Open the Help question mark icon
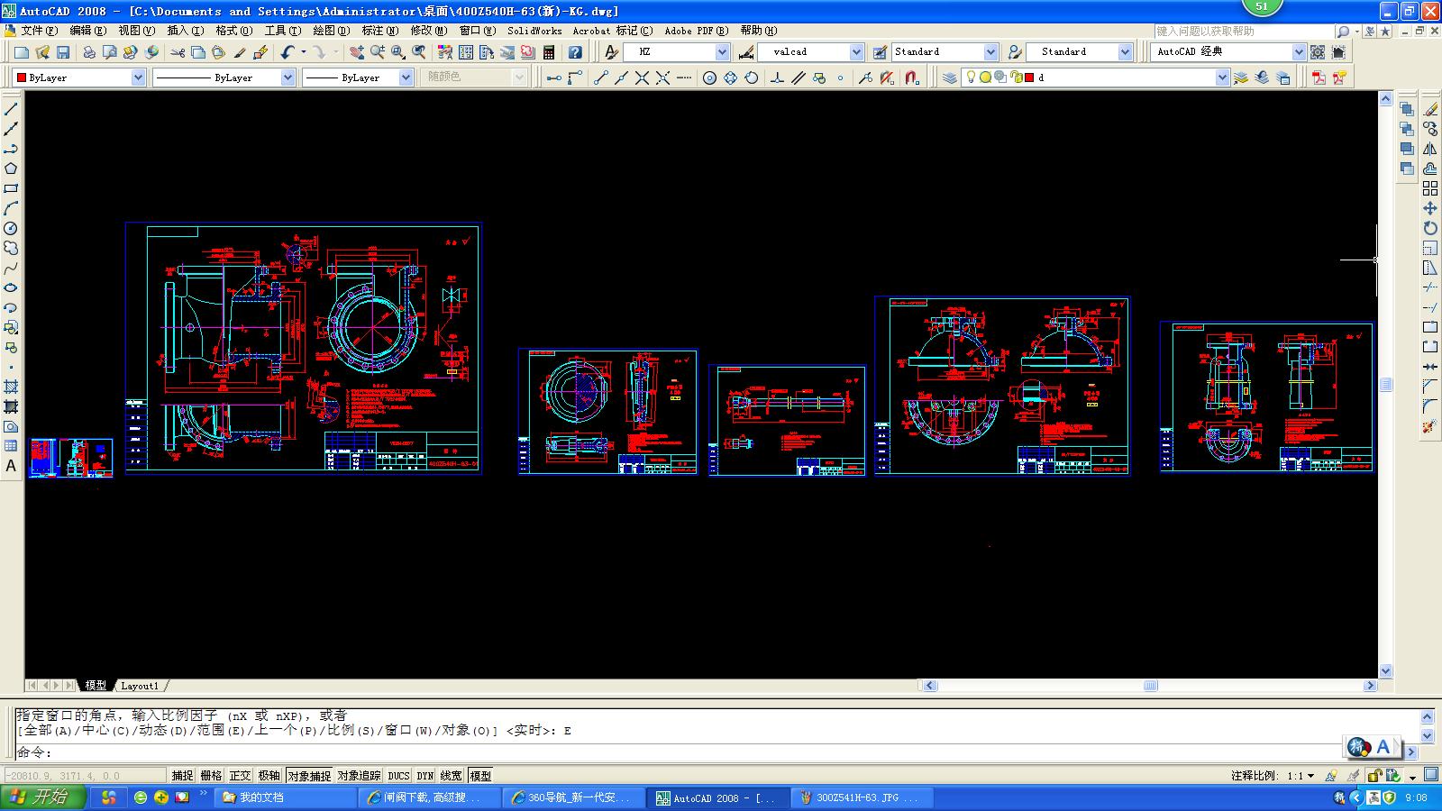Image resolution: width=1442 pixels, height=811 pixels. pyautogui.click(x=575, y=52)
